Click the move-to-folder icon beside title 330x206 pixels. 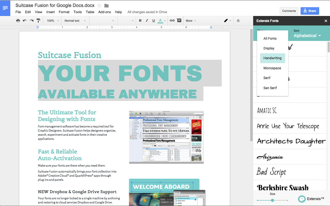click(106, 5)
